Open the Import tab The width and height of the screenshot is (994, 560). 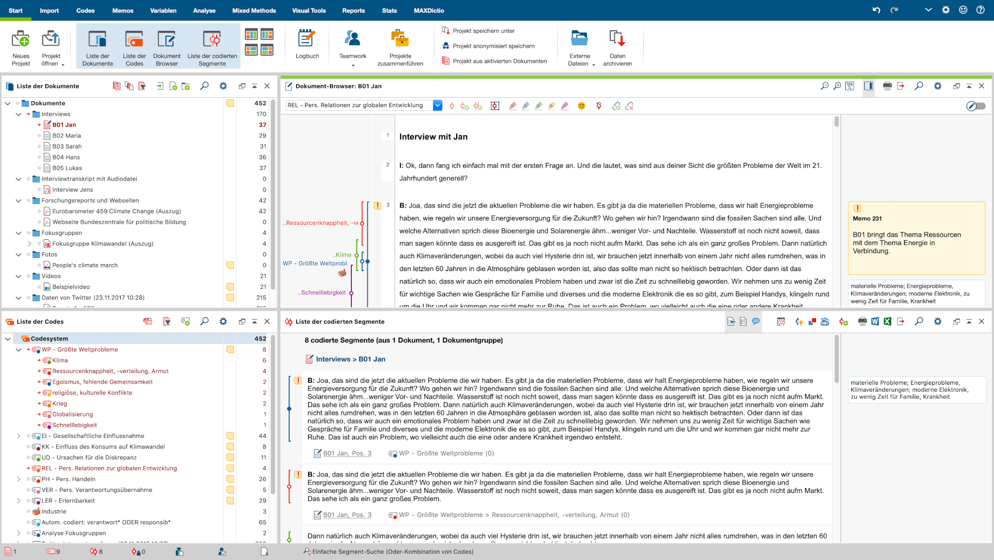(49, 10)
